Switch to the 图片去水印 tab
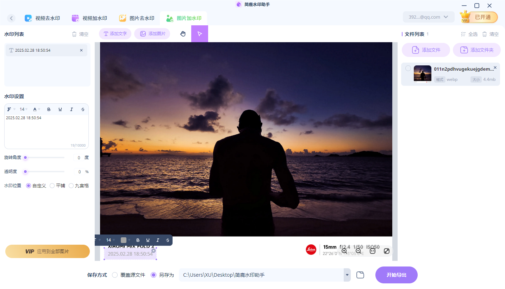 point(136,18)
